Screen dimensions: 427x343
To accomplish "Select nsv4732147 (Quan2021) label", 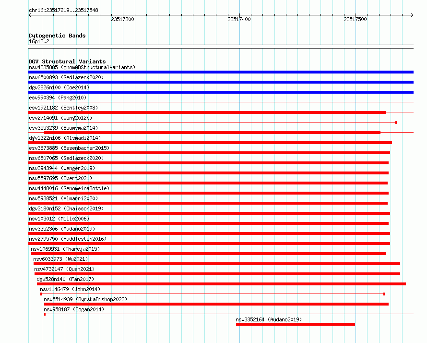I will [64, 269].
